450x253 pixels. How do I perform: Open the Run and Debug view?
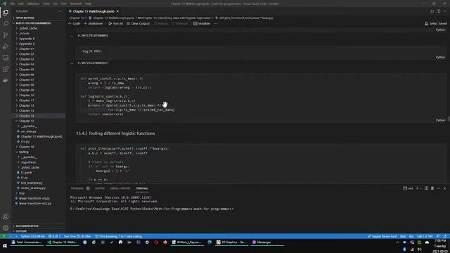(6, 46)
